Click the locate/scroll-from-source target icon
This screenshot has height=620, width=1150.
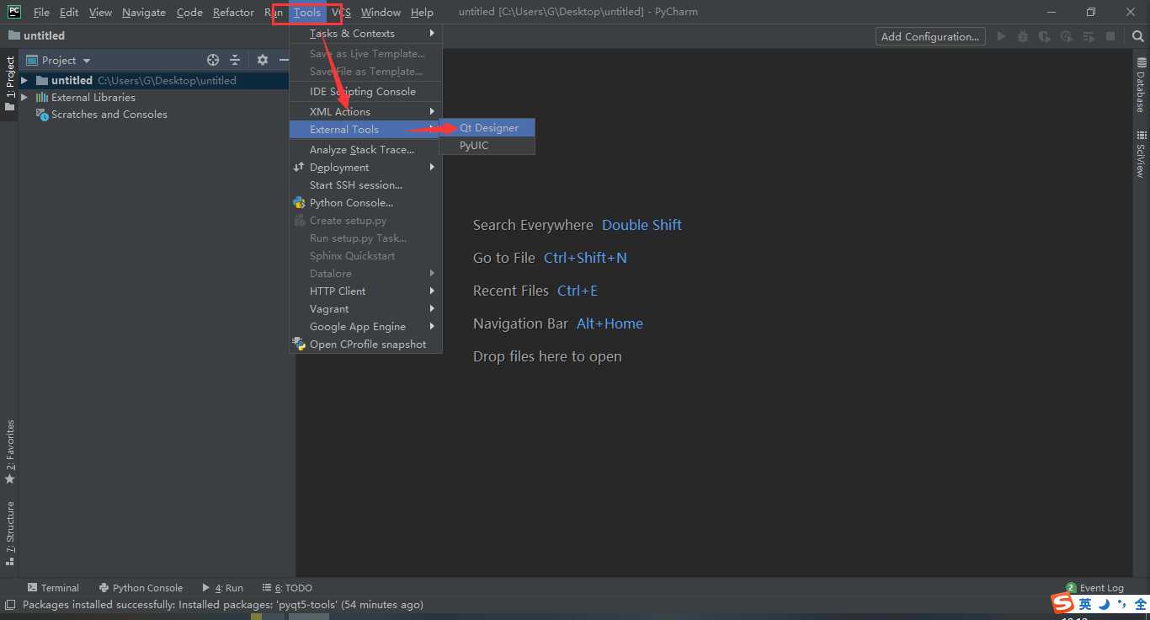tap(213, 60)
